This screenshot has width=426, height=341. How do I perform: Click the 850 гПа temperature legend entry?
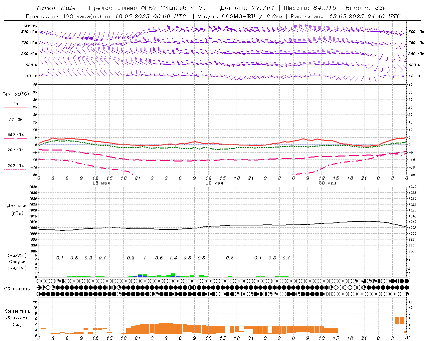click(x=16, y=135)
